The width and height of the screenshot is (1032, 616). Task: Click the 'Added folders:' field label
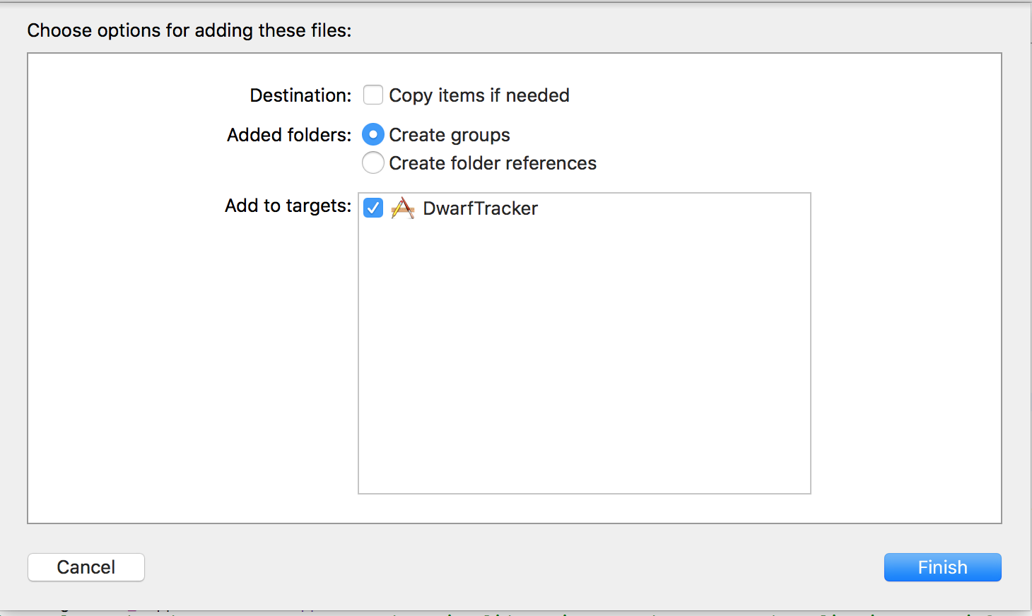289,135
